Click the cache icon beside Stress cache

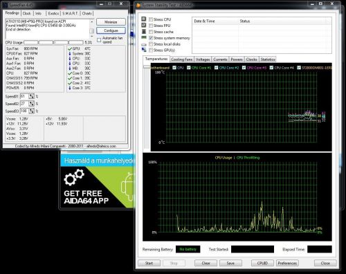tap(144, 31)
